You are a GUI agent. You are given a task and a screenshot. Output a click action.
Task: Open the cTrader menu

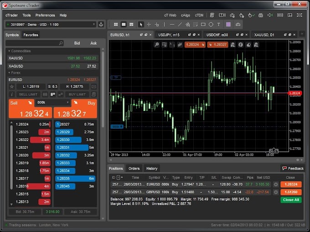coord(12,15)
